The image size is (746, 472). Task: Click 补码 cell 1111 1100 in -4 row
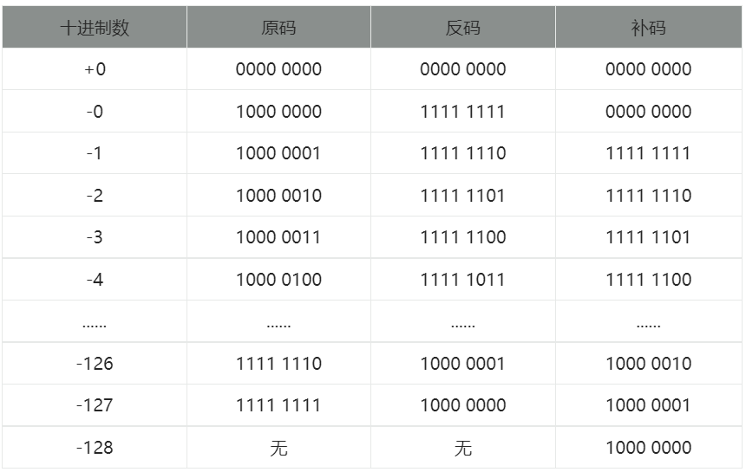click(x=648, y=280)
